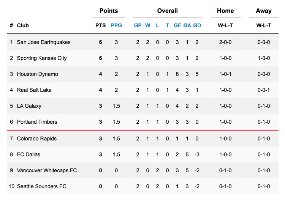Image resolution: width=285 pixels, height=200 pixels.
Task: Sort standings by W column header
Action: coord(148,25)
